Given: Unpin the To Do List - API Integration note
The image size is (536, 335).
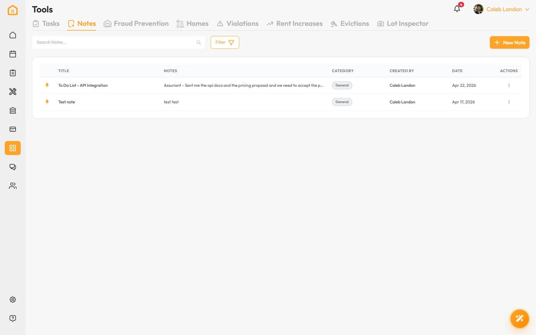Looking at the screenshot, I should pyautogui.click(x=47, y=85).
